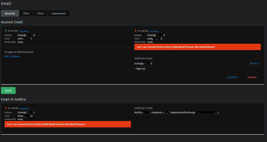Click the orange status dot in Email di notifica
Screen dimensions: 267x142
pyautogui.click(x=6, y=108)
